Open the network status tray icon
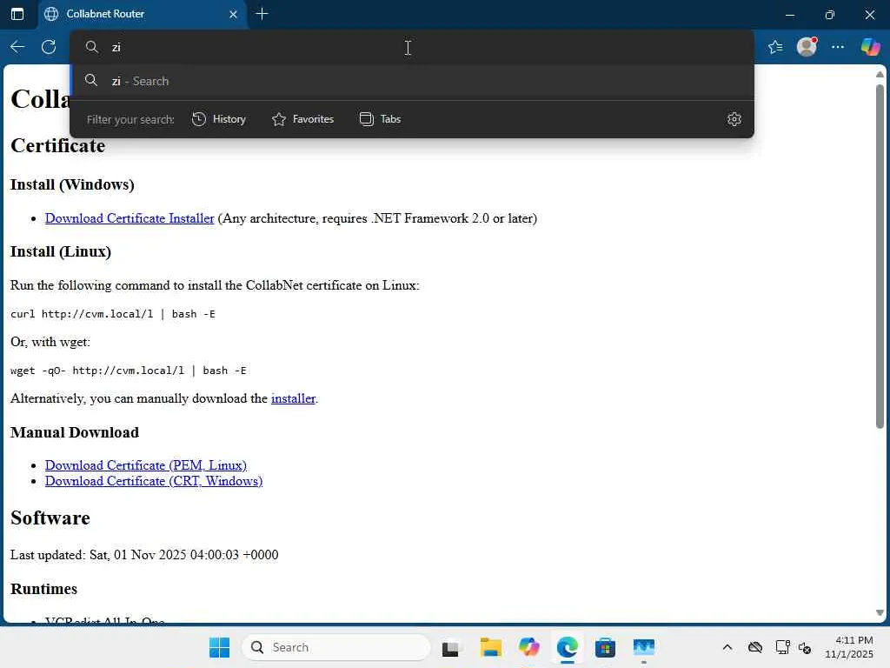Viewport: 890px width, 668px height. click(x=782, y=647)
